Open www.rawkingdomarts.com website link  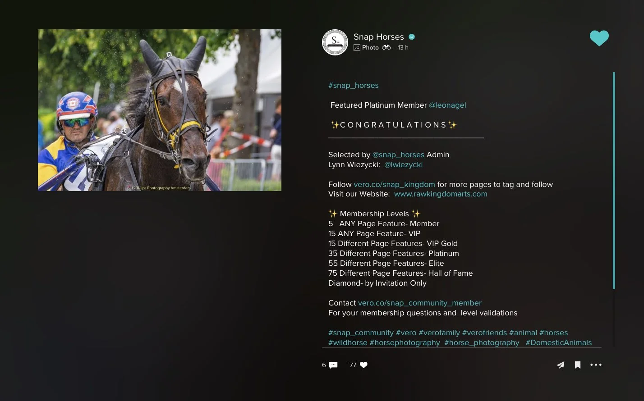click(x=441, y=194)
